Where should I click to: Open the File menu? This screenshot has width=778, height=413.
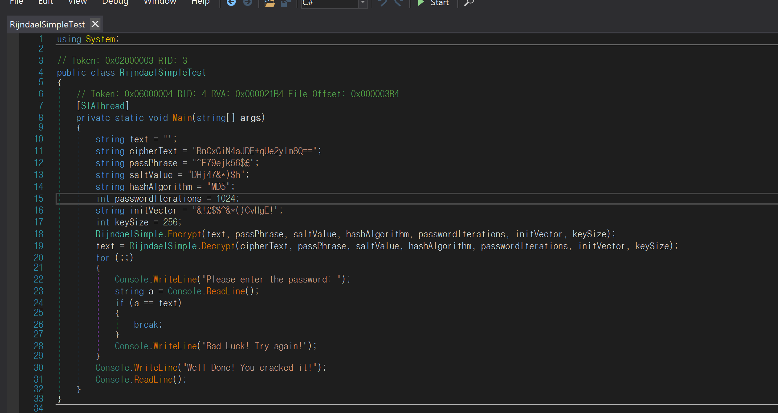coord(16,2)
